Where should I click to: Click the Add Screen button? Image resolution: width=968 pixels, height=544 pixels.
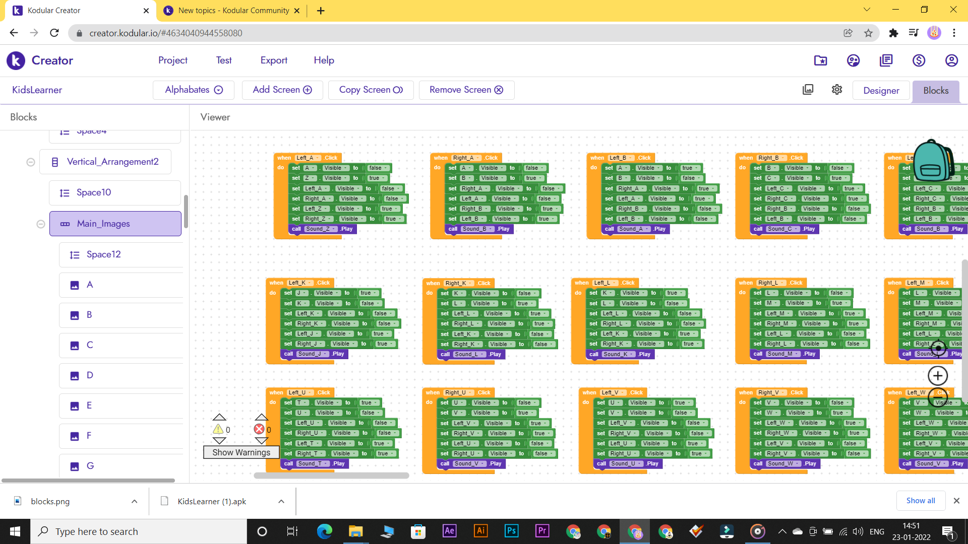pos(282,90)
